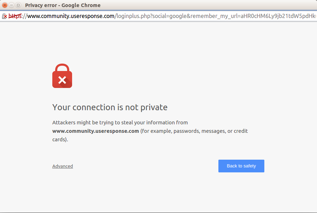The height and width of the screenshot is (213, 317).
Task: Click bold www.community.useresponse.com in the message
Action: click(95, 131)
